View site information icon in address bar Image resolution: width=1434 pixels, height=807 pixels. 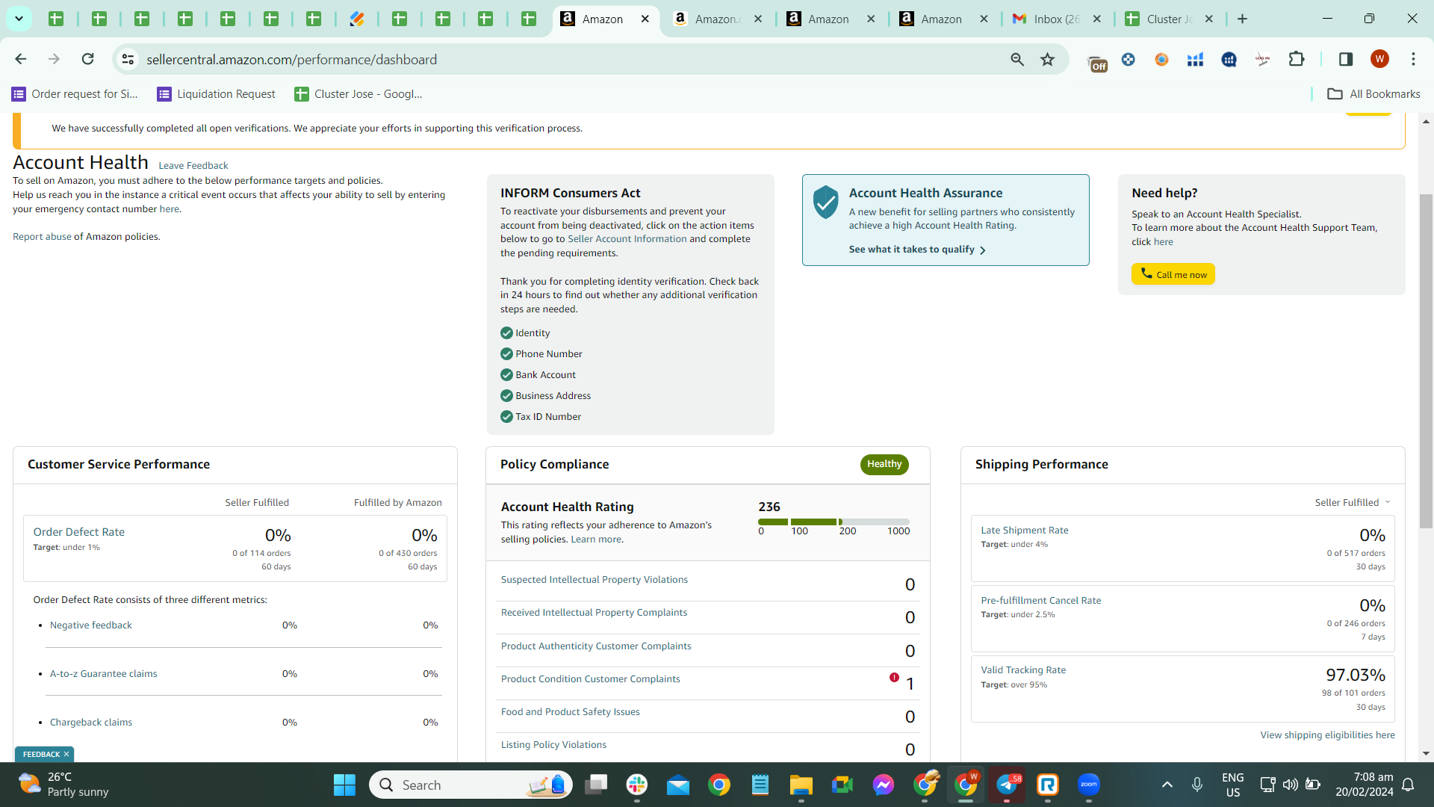click(x=128, y=59)
